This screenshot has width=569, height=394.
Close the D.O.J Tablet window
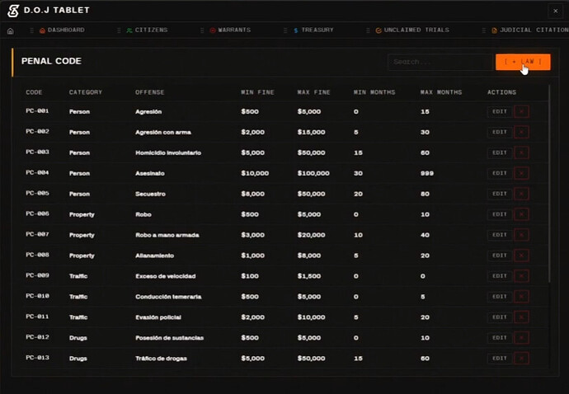(555, 11)
